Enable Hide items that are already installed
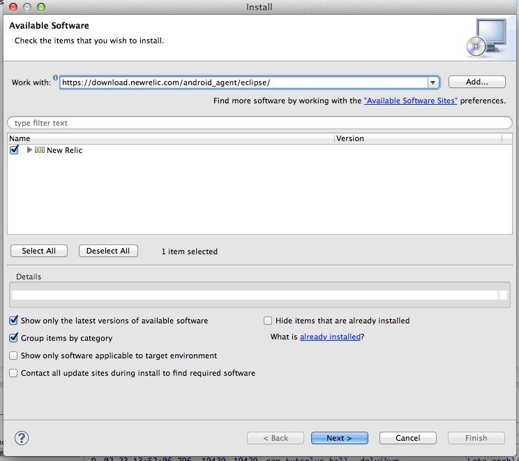Screen dimensions: 519x461 click(x=268, y=321)
